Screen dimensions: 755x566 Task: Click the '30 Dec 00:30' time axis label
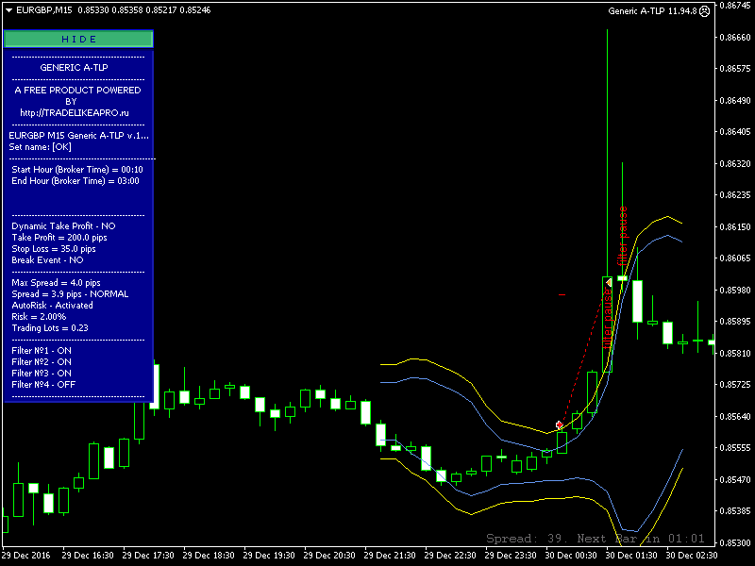571,556
